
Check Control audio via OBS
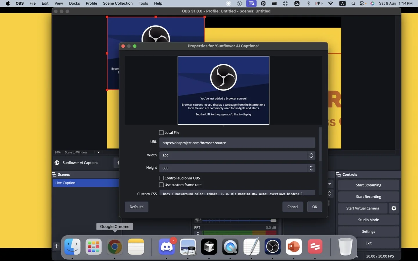161,178
